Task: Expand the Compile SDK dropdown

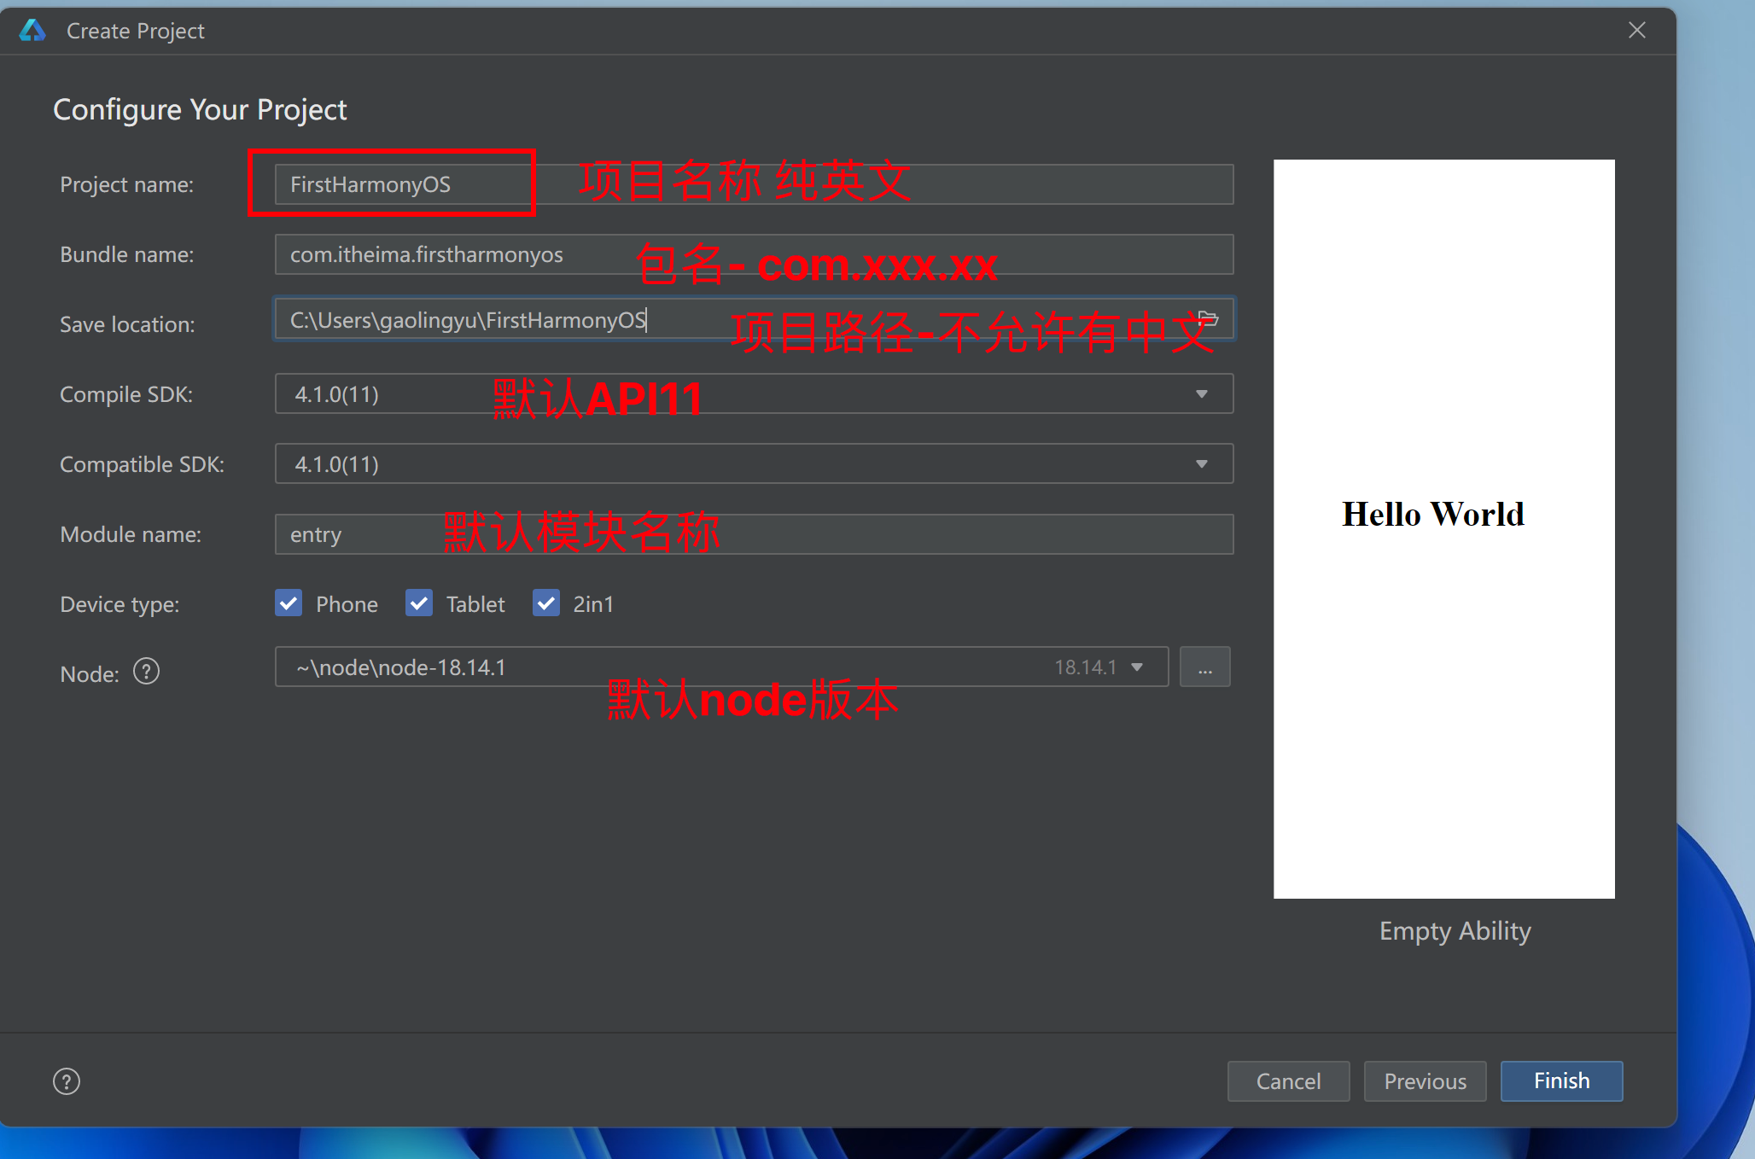Action: pyautogui.click(x=1201, y=394)
